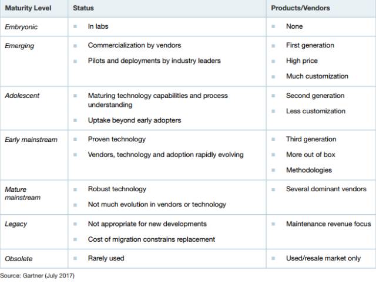Click the Gartner (July 2017) source note
This screenshot has width=376, height=284.
point(38,275)
